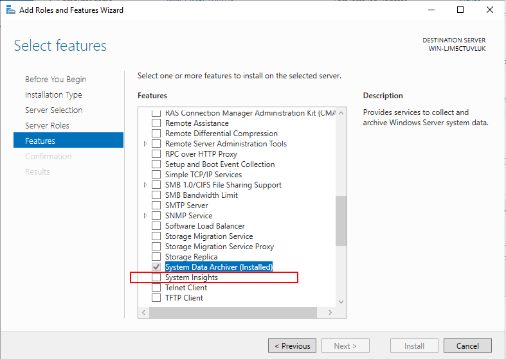Viewport: 506px width, 359px height.
Task: Enable Simple TCP/IP Services checkbox
Action: pyautogui.click(x=156, y=175)
